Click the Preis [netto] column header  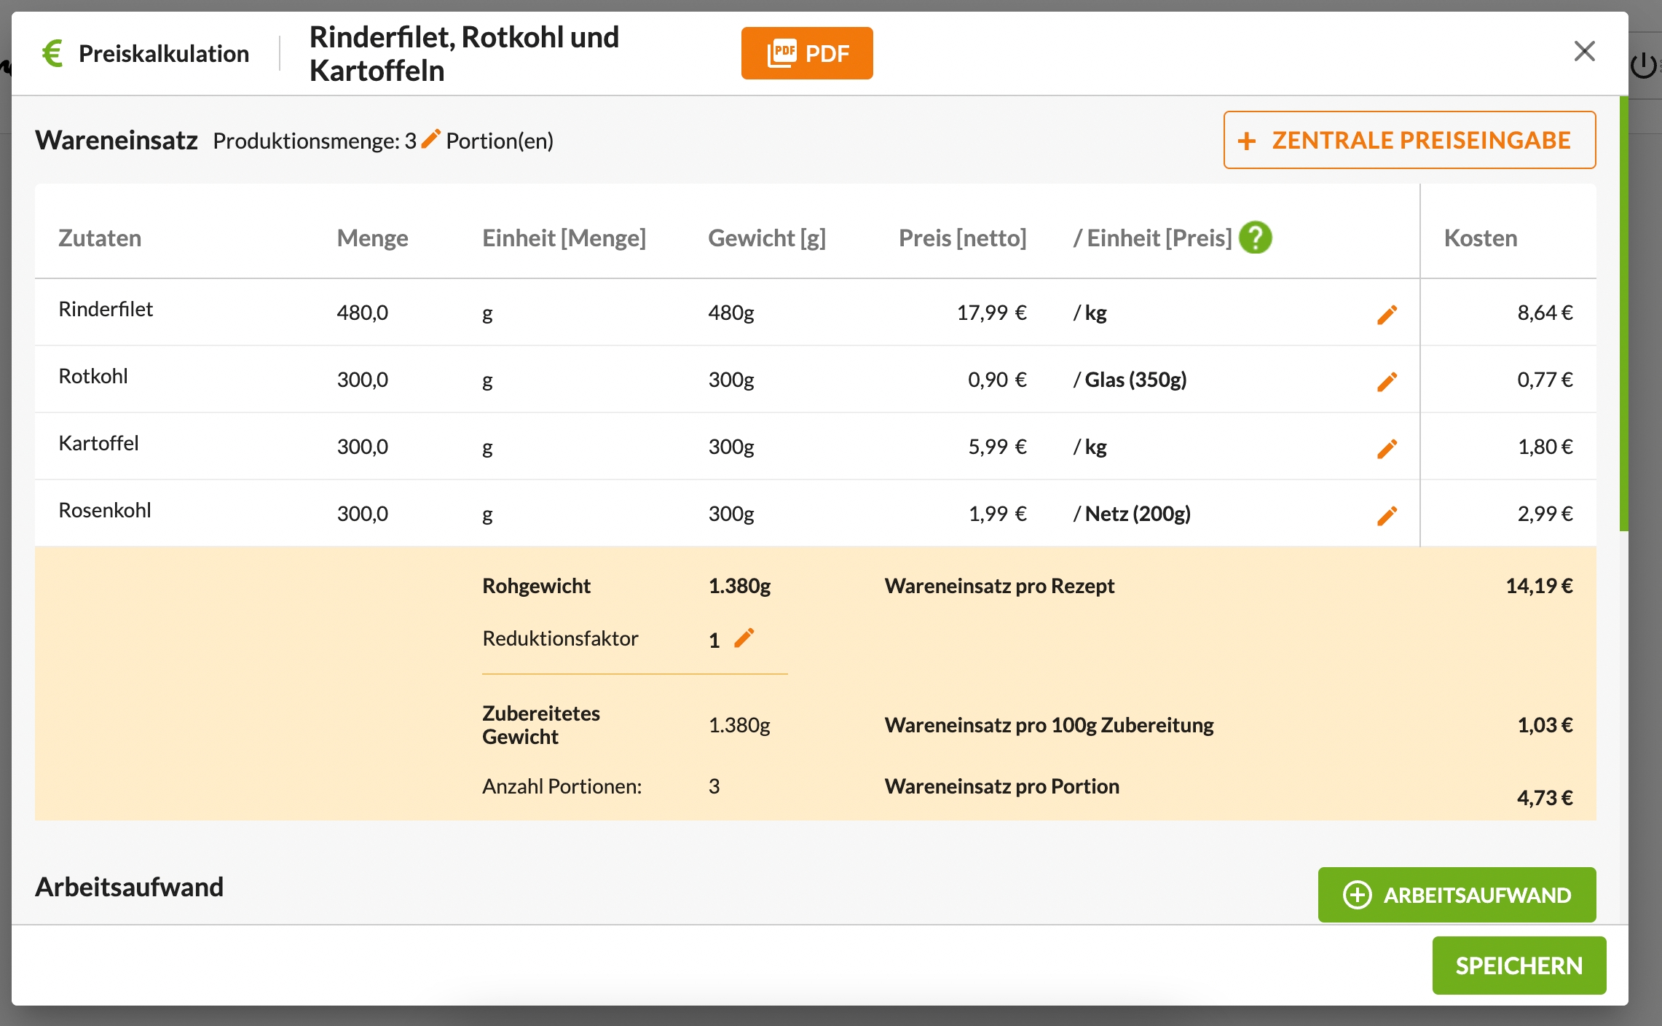961,238
